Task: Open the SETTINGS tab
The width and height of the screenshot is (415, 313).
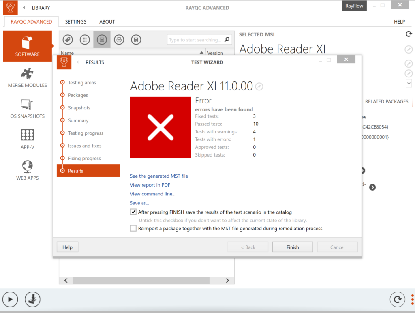Action: click(76, 22)
